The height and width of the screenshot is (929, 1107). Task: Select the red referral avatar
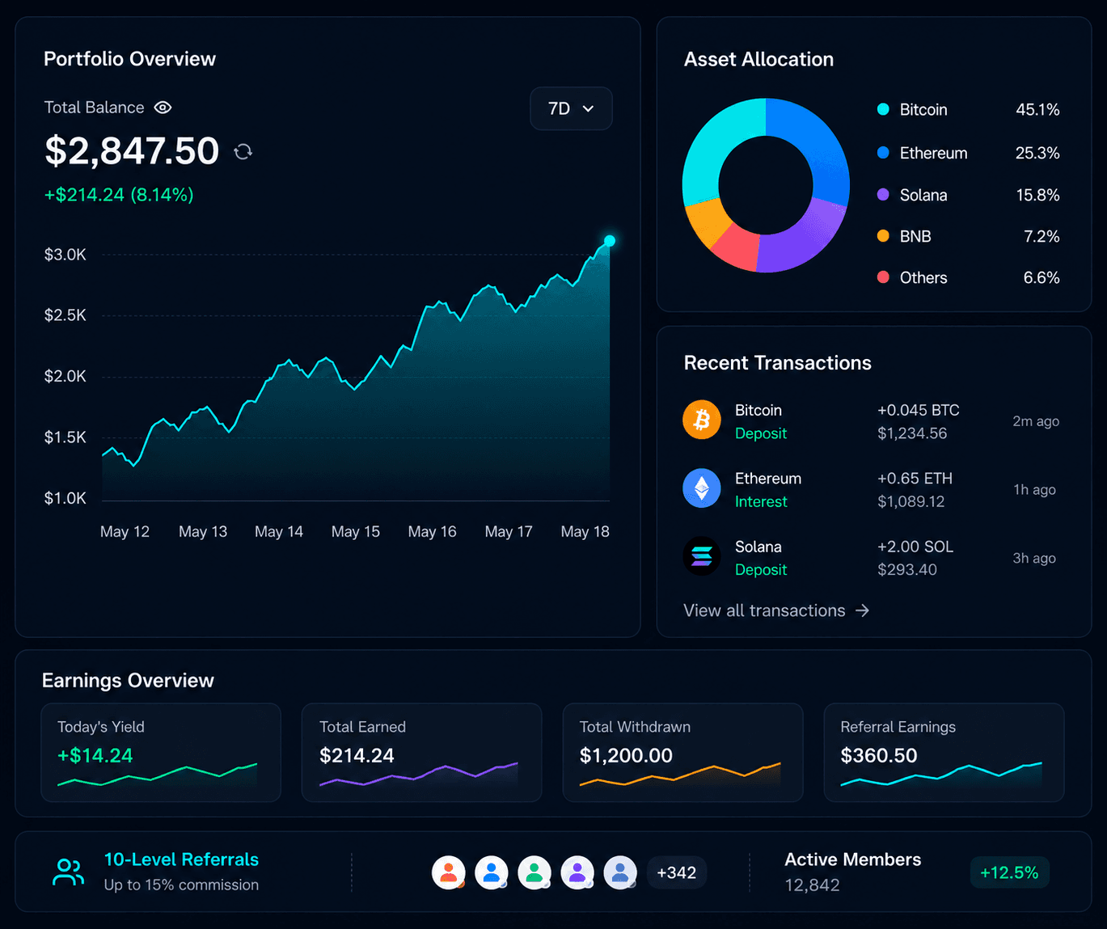[x=449, y=872]
